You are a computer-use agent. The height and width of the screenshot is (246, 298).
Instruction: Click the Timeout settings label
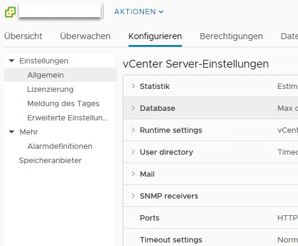click(171, 240)
